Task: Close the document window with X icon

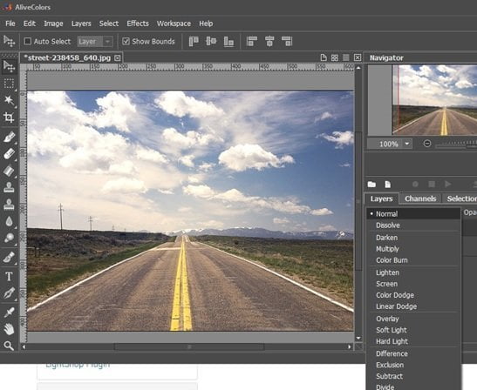Action: (x=358, y=57)
